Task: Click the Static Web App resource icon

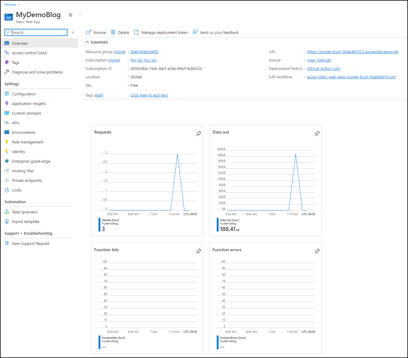Action: tap(9, 17)
